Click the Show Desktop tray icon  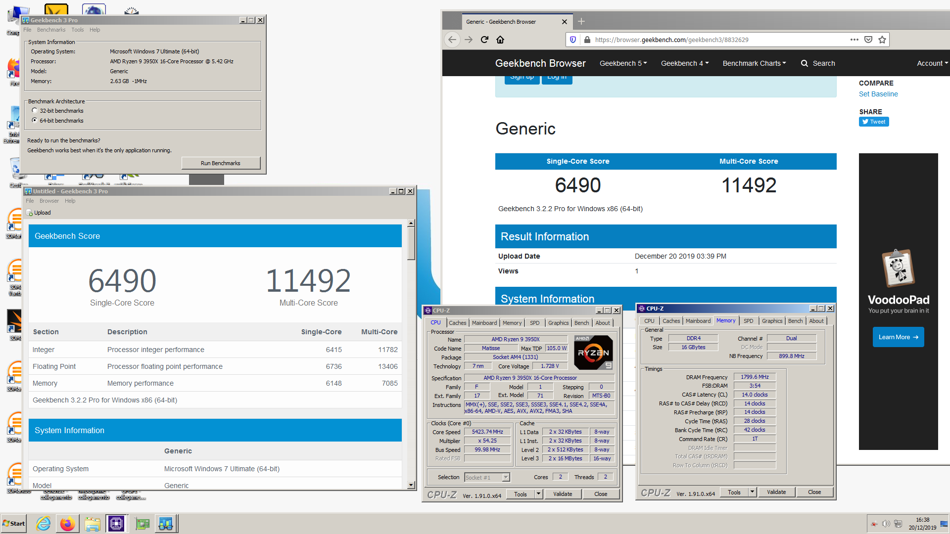944,524
